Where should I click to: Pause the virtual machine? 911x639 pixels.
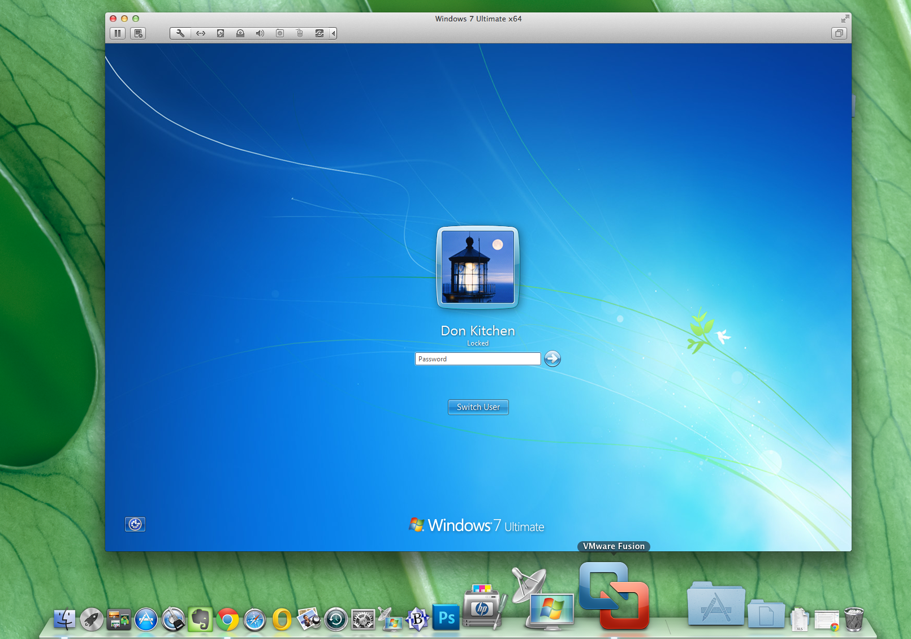coord(117,33)
